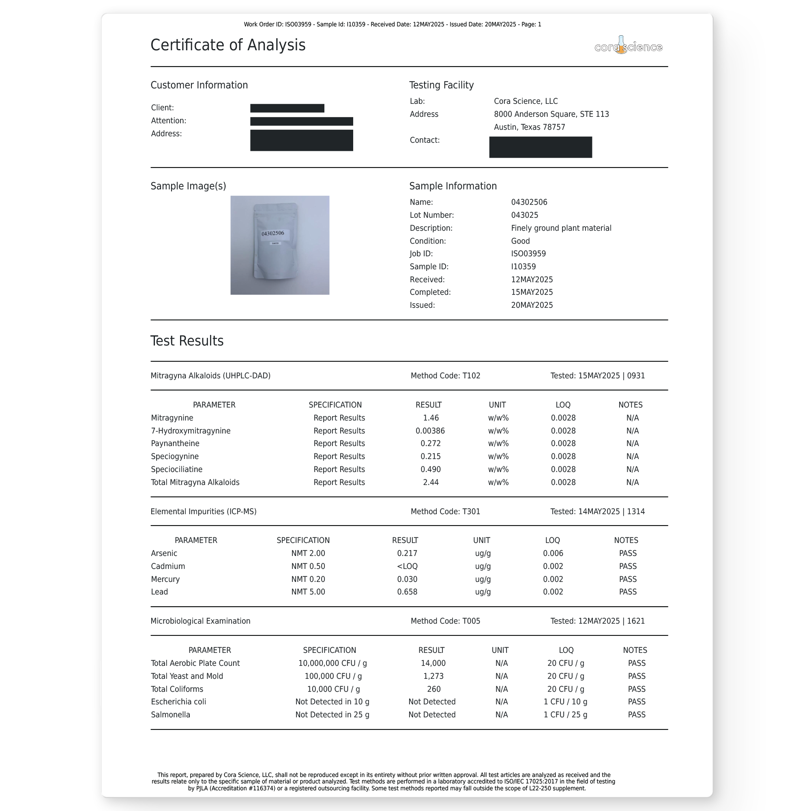
Task: Click the Lot Number value 043025
Action: point(524,215)
